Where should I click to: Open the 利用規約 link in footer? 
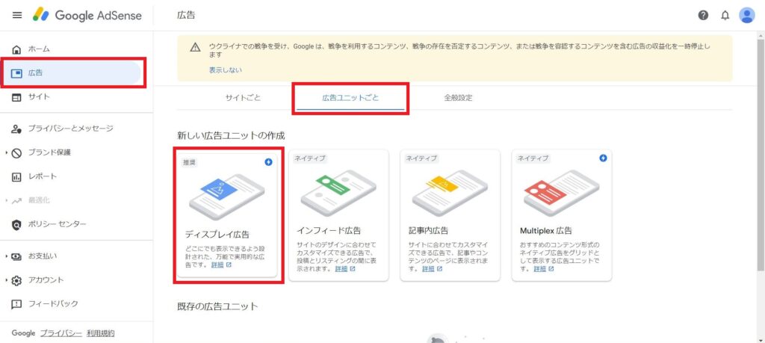pos(100,333)
